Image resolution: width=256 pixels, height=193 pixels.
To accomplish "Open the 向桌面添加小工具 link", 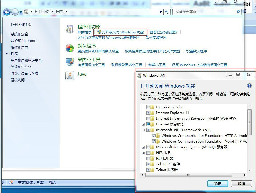I will pyautogui.click(x=91, y=65).
